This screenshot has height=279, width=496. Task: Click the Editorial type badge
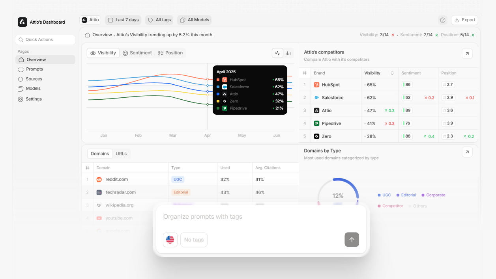click(181, 192)
